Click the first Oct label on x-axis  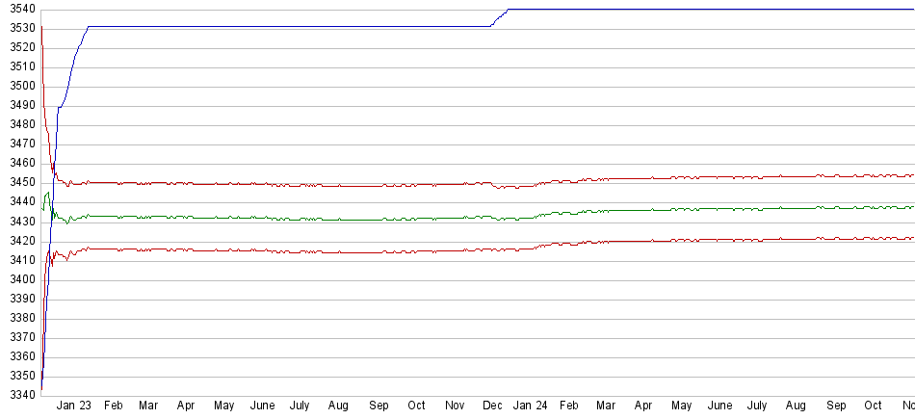click(416, 406)
